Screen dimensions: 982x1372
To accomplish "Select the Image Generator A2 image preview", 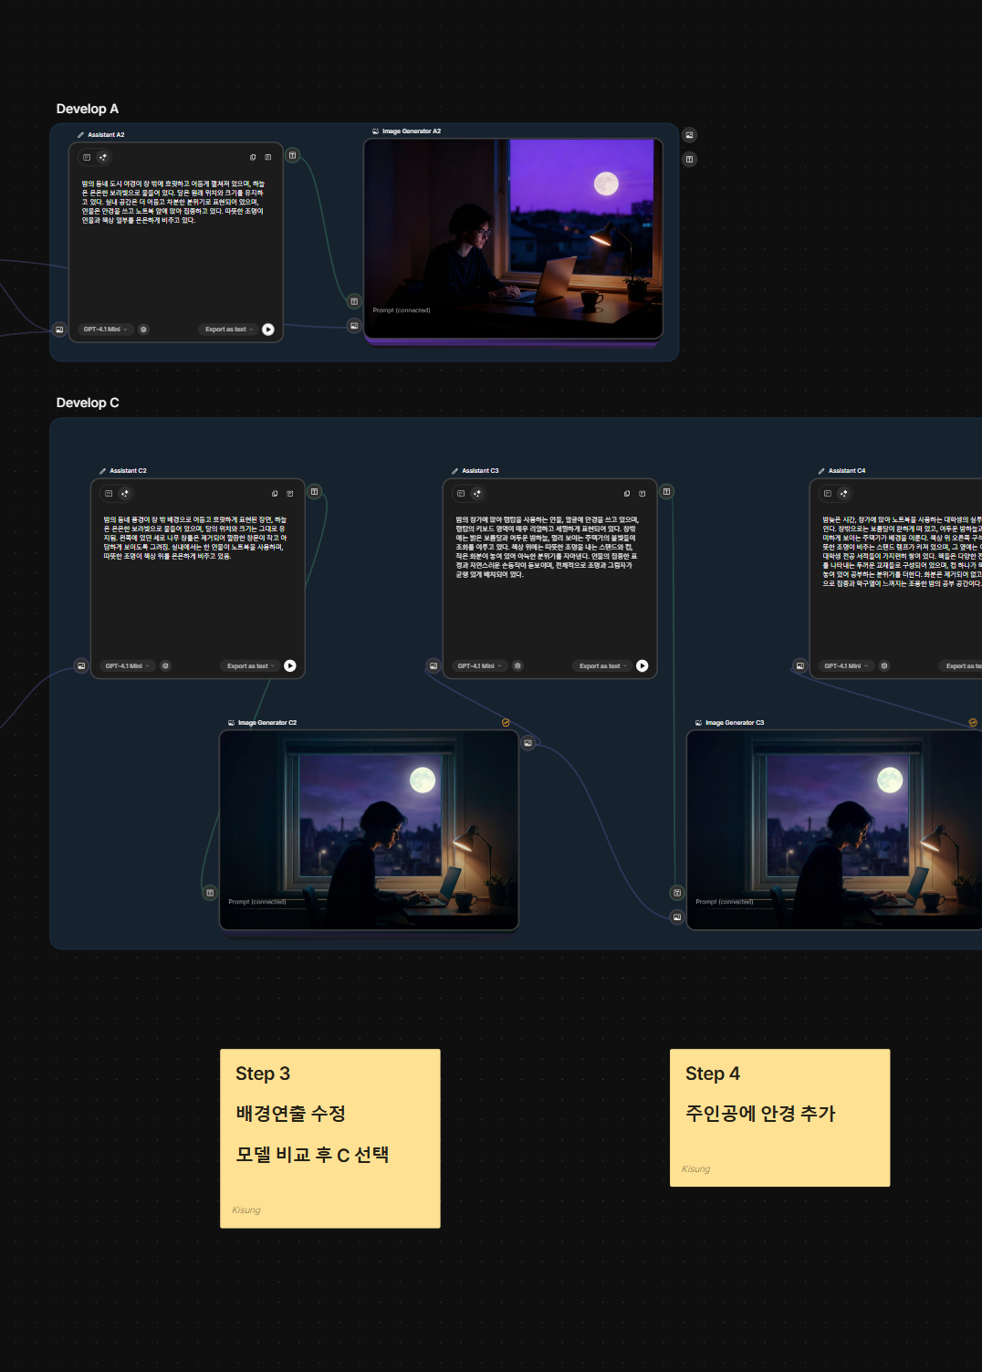I will [x=513, y=239].
